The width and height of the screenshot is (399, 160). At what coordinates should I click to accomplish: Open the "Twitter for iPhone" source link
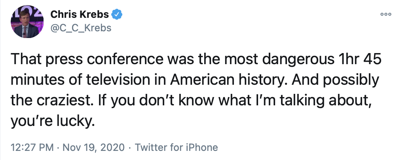[x=176, y=148]
